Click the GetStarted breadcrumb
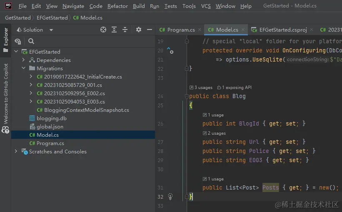 [18, 17]
